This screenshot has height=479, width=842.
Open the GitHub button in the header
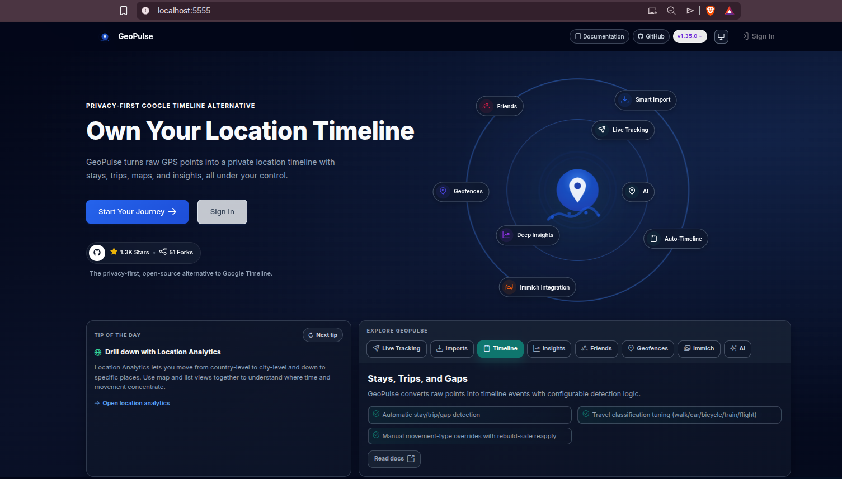tap(651, 36)
